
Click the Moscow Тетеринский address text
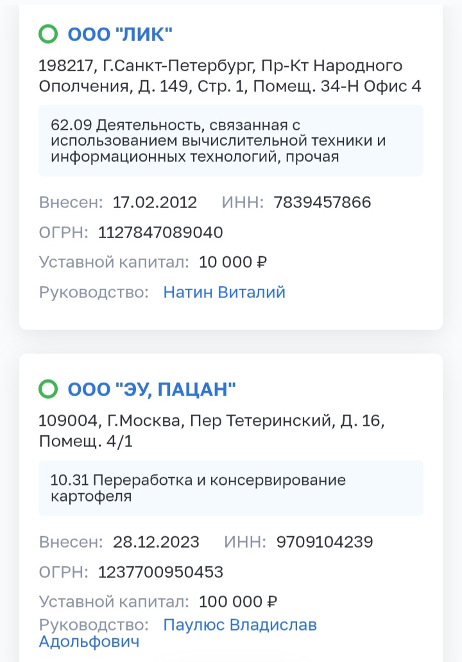point(211,431)
